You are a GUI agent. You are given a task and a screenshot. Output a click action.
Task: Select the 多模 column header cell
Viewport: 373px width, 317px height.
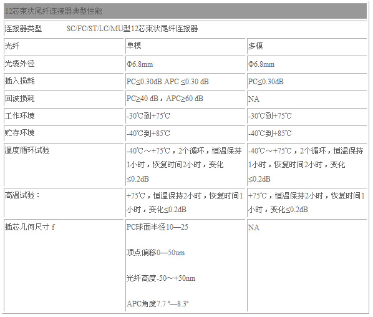point(307,46)
